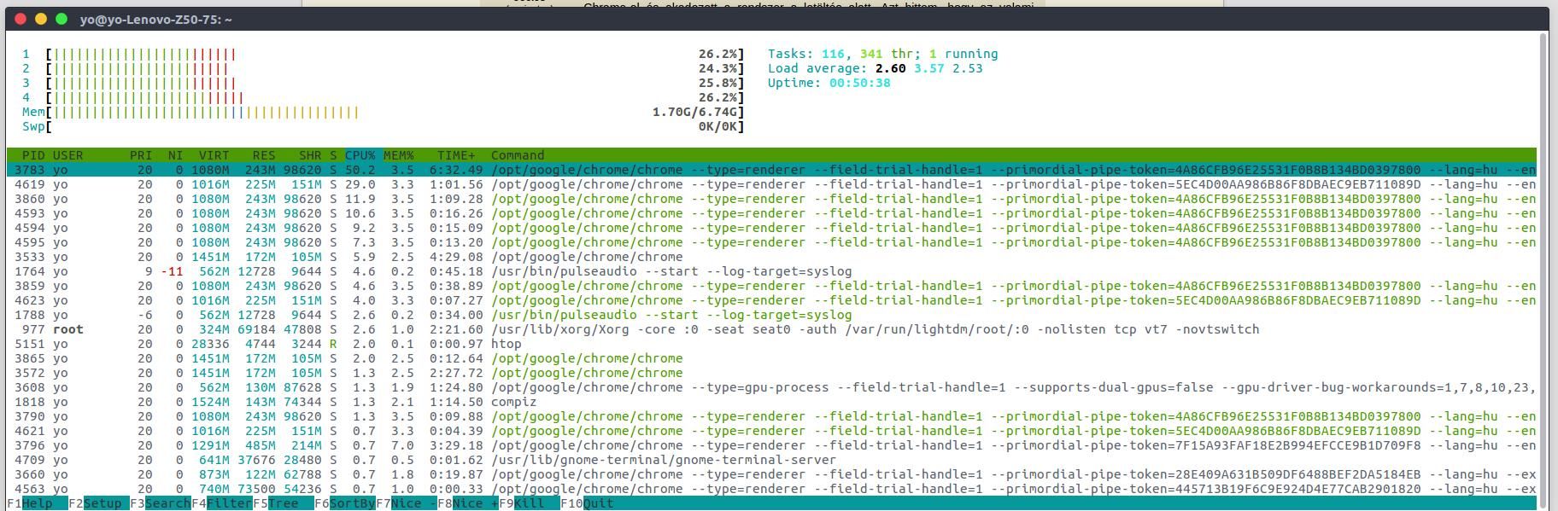Sort by the NI column header

tap(175, 155)
